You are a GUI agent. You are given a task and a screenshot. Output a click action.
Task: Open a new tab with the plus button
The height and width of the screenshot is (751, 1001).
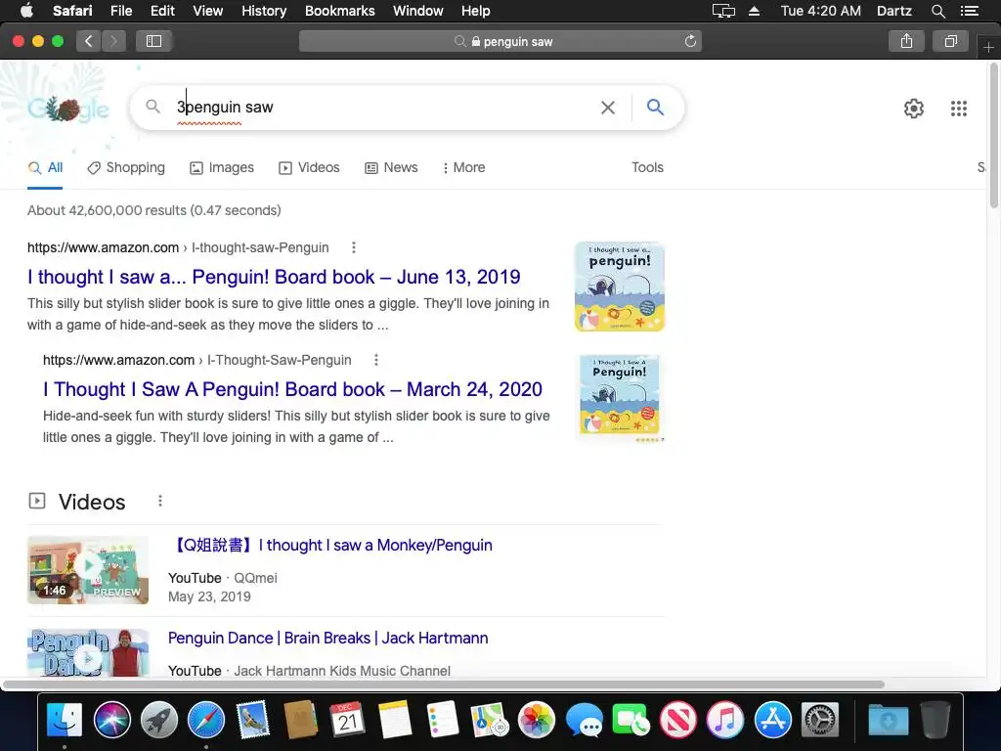[988, 48]
